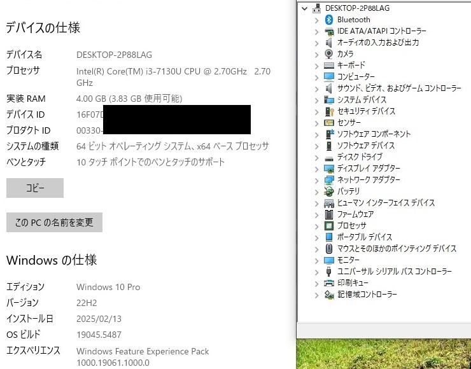Image resolution: width=471 pixels, height=369 pixels.
Task: Click the Windows Feature Experience Pack text
Action: coord(143,352)
